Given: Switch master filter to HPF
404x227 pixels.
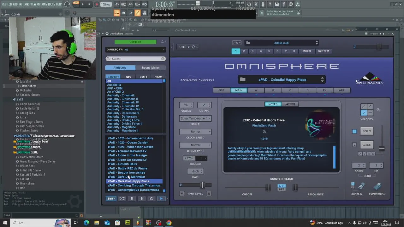Looking at the screenshot, I should [282, 189].
